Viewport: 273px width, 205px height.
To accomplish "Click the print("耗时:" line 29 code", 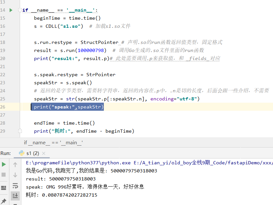I will click(x=84, y=131).
